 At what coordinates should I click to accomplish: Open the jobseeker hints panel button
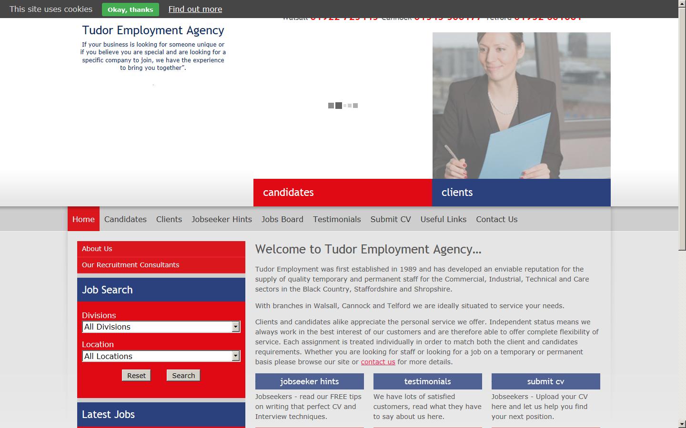click(x=309, y=381)
